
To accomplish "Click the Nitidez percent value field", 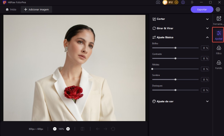I will click(205, 69).
